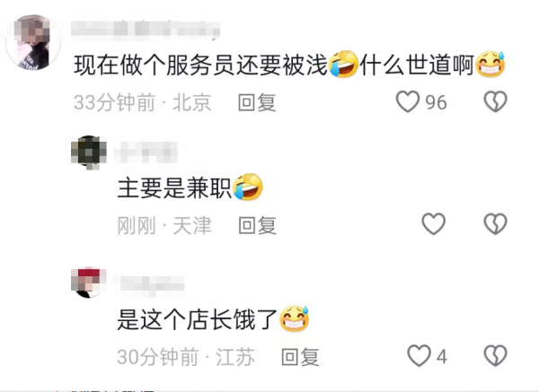
Task: Open the Tianjin replier's blurred username
Action: 146,152
